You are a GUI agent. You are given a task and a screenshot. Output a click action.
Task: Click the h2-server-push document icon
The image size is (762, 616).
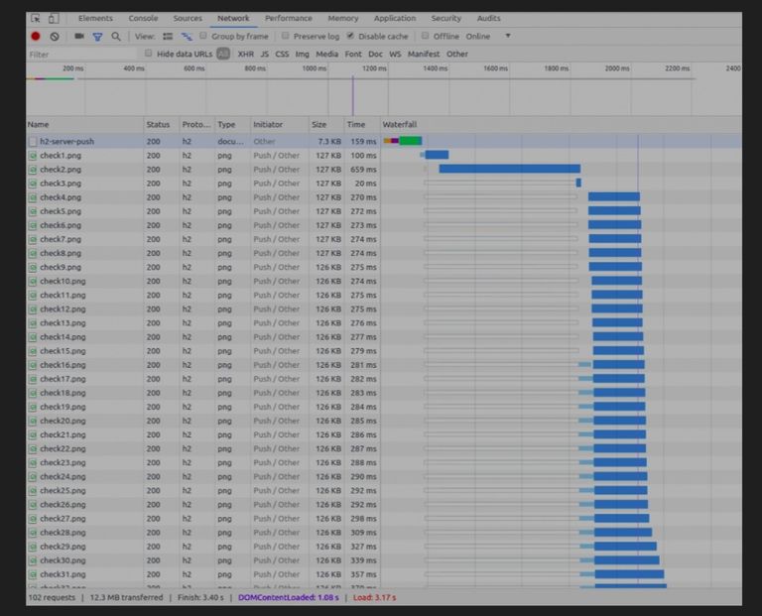tap(33, 142)
